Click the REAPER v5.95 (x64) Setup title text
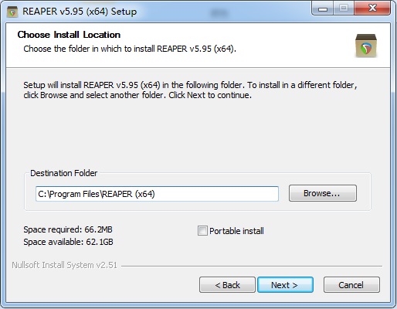The image size is (397, 309). (x=80, y=12)
